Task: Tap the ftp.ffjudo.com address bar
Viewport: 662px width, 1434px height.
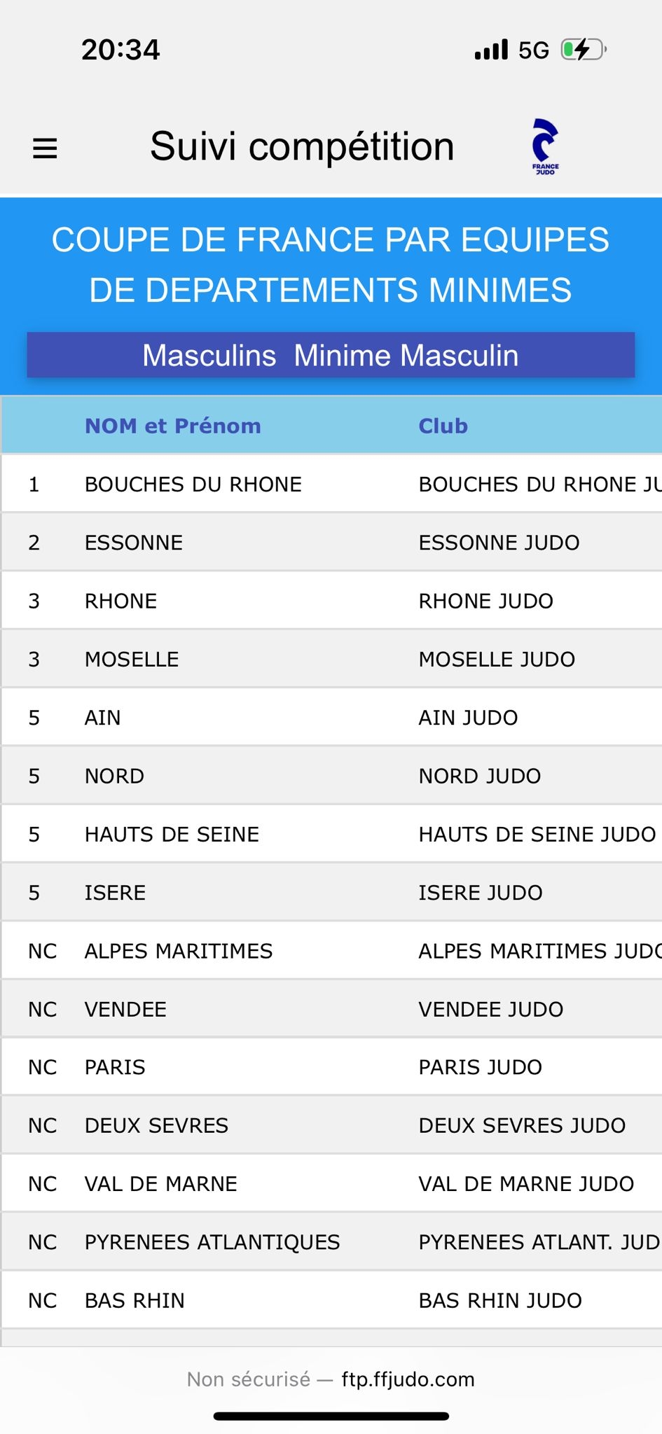Action: tap(331, 1379)
